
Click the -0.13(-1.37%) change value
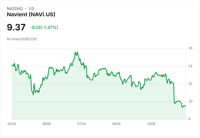(44, 27)
